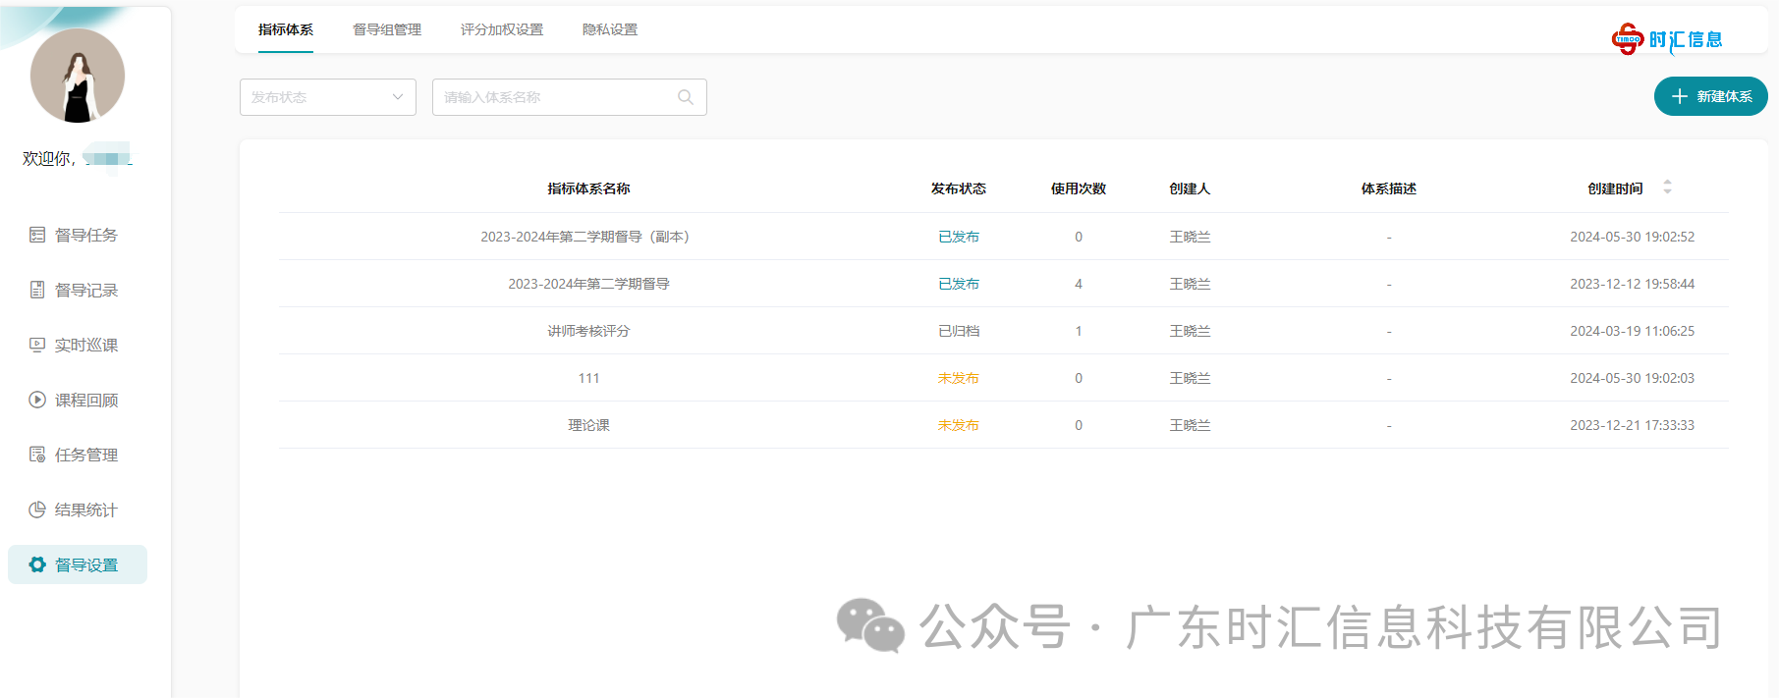Click 已归档 status of 讲师考核评分

(959, 331)
